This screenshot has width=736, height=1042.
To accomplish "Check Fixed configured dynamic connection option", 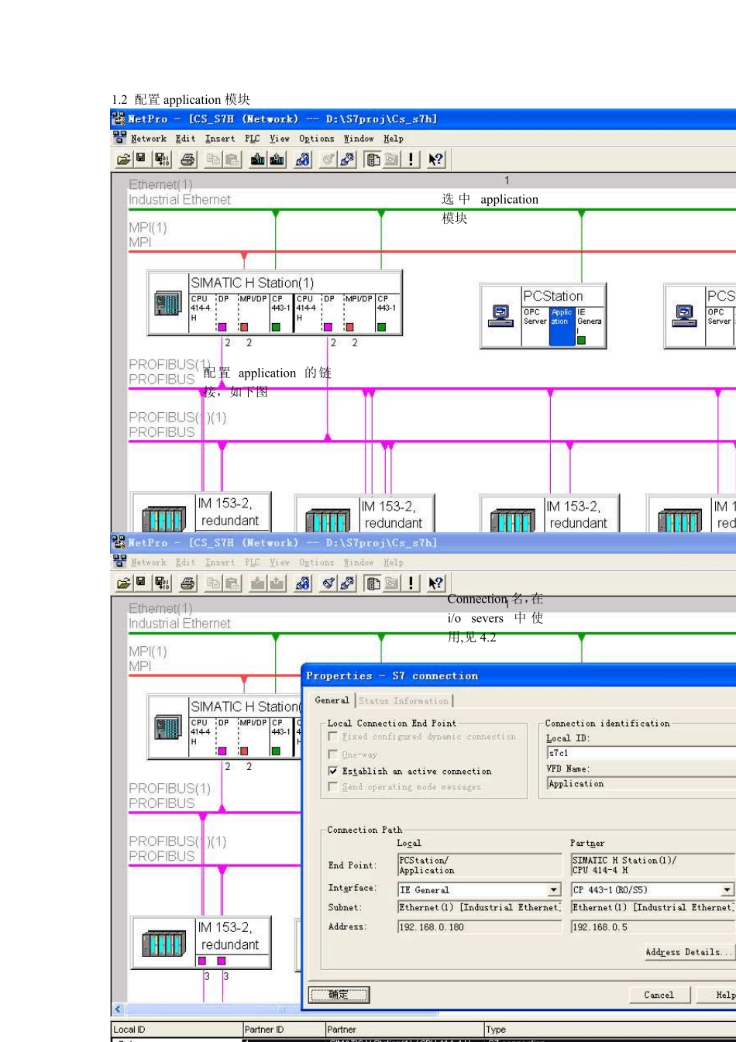I will (x=333, y=737).
